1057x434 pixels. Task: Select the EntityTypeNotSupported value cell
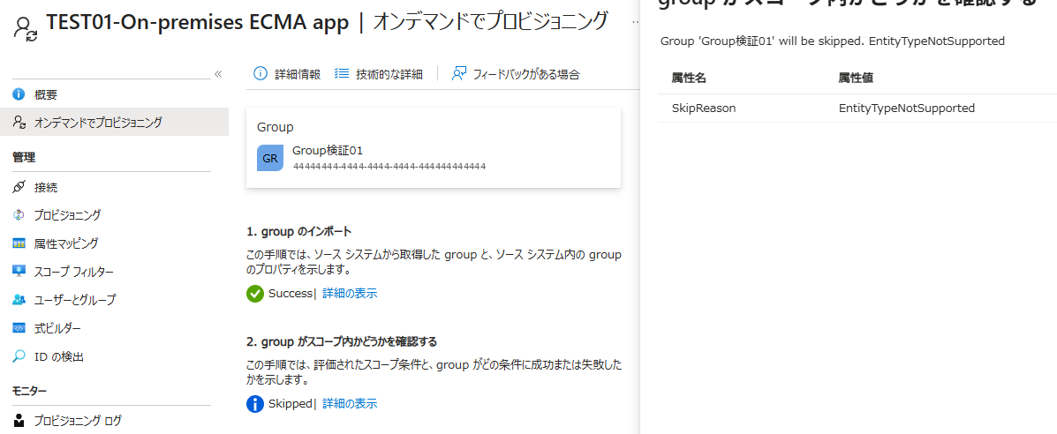[x=907, y=108]
